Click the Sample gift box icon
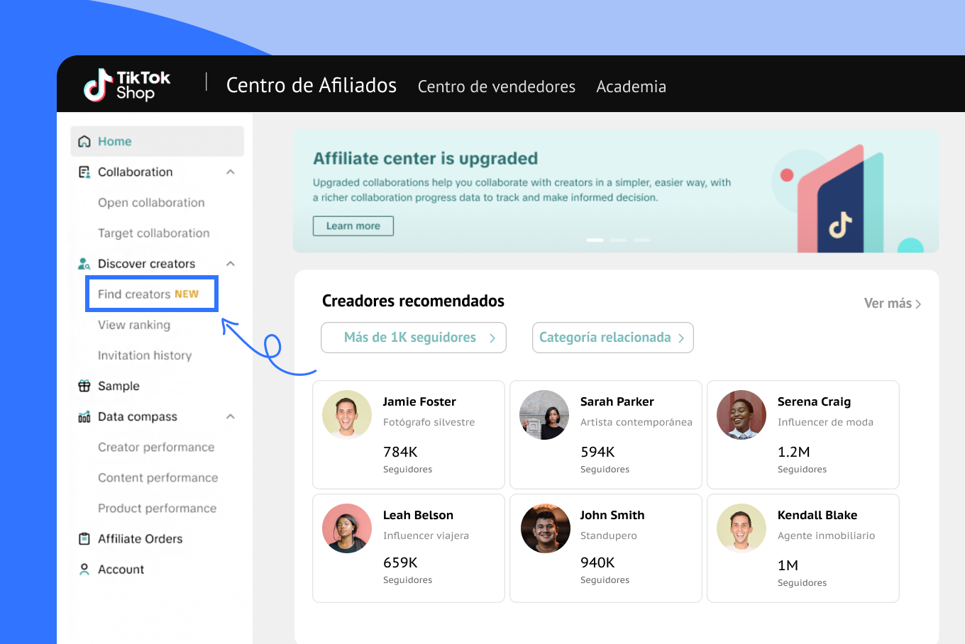The image size is (965, 644). [x=84, y=386]
